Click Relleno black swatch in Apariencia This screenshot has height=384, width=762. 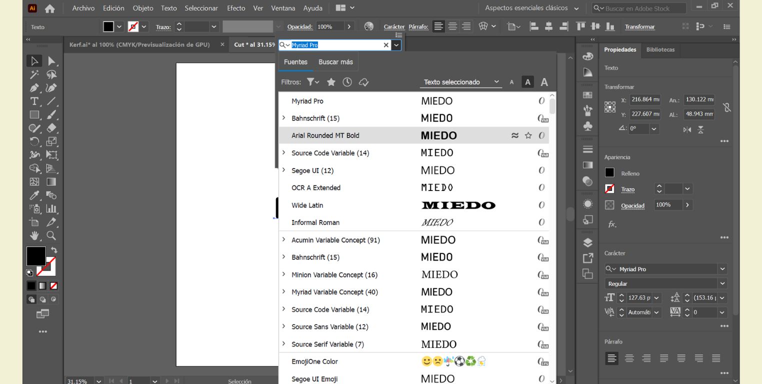coord(609,172)
